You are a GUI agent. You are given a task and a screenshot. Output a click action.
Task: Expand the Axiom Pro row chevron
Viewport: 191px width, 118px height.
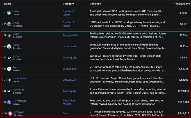point(2,91)
